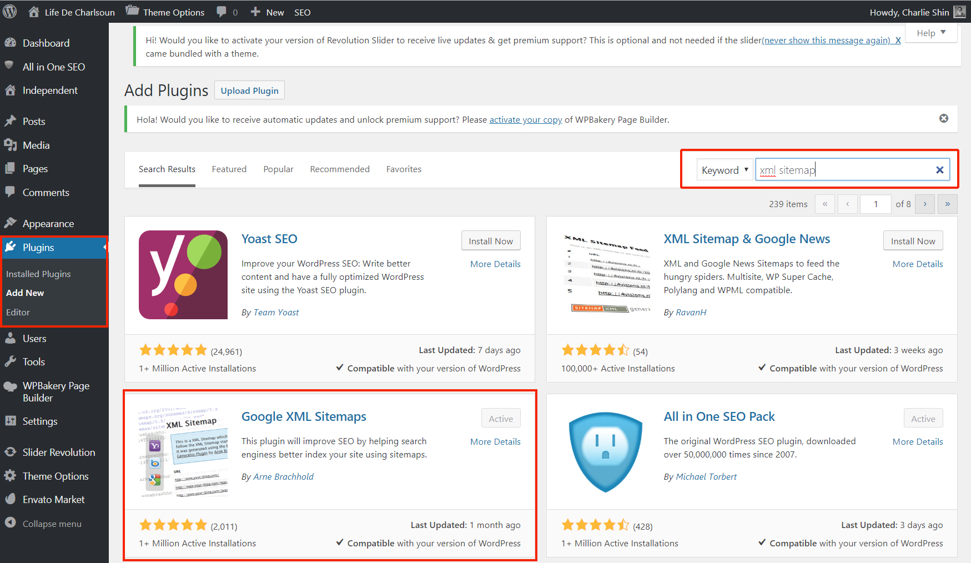Open More Details for Yoast SEO
971x563 pixels.
tap(495, 264)
